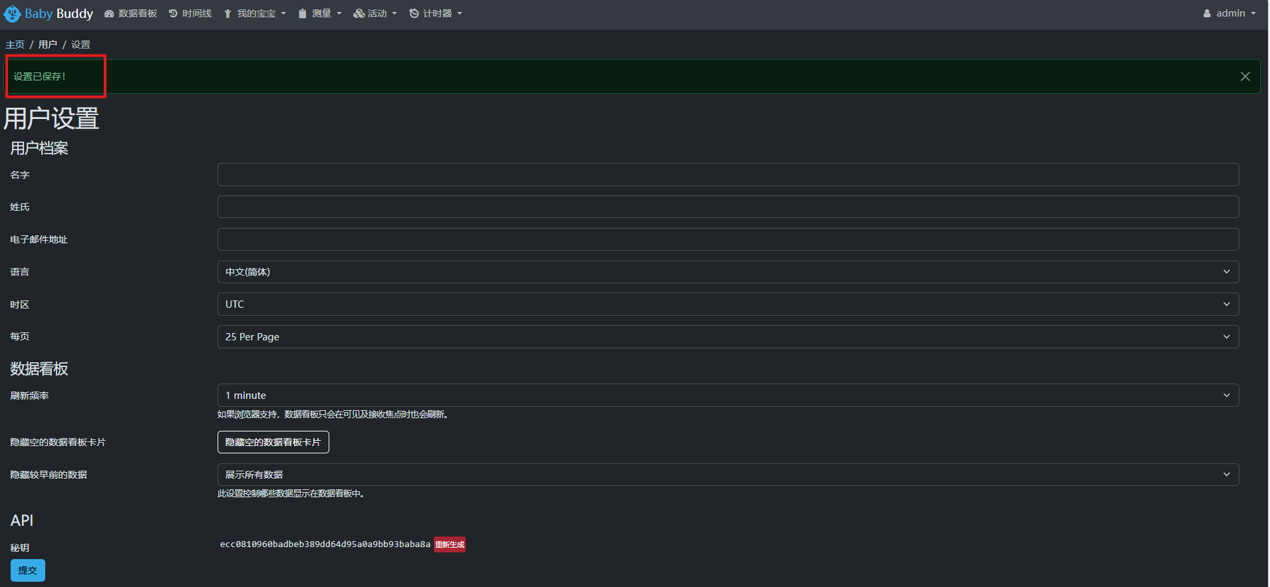Screen dimensions: 1270x587
Task: Open the admin user menu
Action: pos(1229,13)
